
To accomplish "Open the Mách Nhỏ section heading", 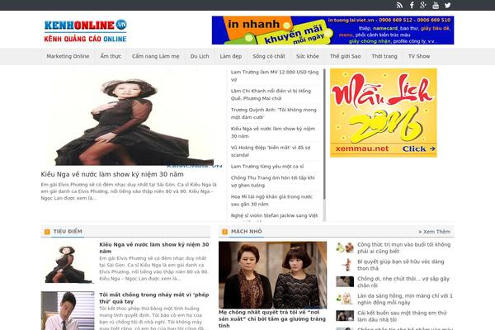I will [246, 232].
